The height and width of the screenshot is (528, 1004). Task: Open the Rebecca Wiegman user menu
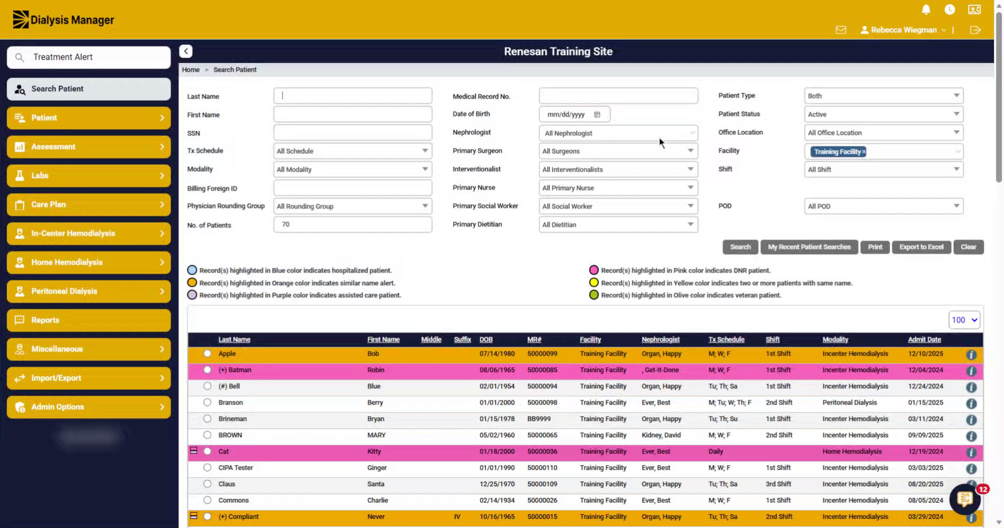[x=903, y=30]
